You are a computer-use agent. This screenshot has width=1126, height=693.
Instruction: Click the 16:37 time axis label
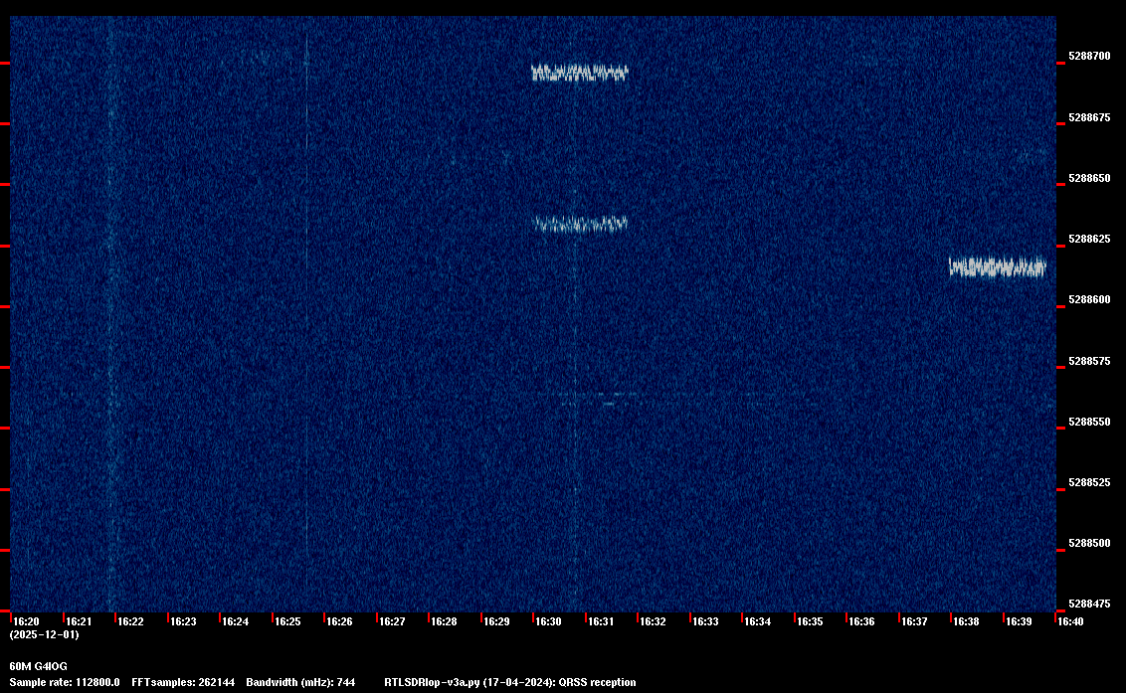[914, 621]
